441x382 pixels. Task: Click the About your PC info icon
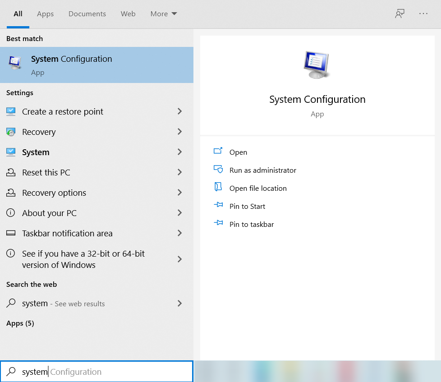[11, 213]
